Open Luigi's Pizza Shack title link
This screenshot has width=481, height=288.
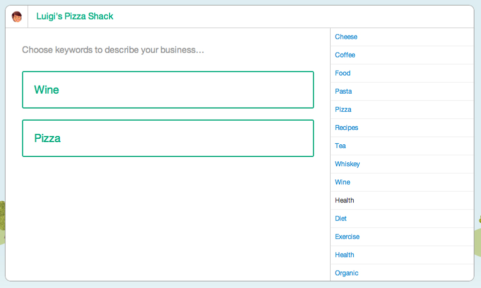tap(75, 16)
